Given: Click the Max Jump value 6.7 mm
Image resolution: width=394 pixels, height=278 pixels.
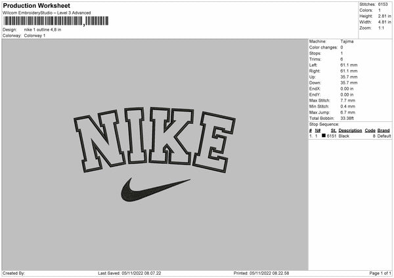Looking at the screenshot, I should click(348, 112).
